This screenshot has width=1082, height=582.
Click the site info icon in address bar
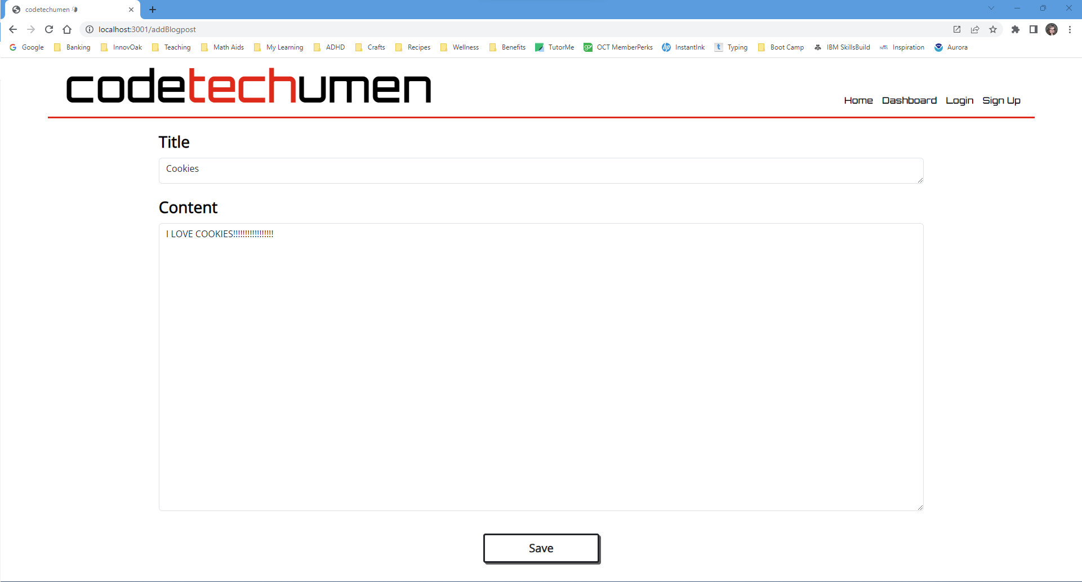tap(89, 29)
